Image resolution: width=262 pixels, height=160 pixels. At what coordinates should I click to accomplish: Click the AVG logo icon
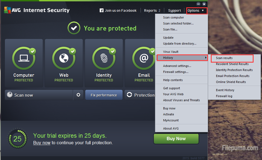click(x=7, y=10)
